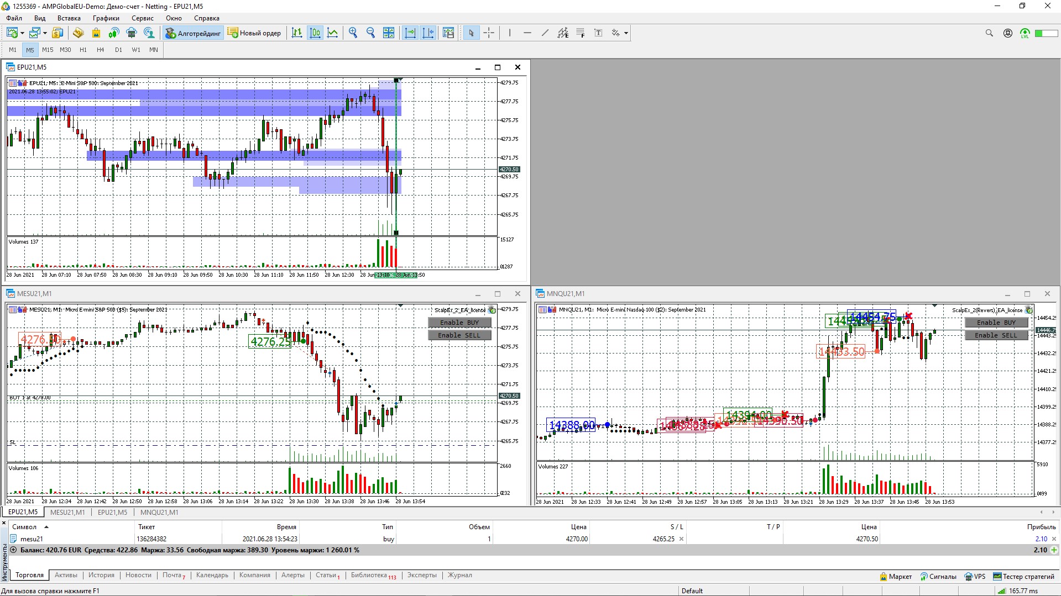Close the mesu21 position with profit x
The image size is (1061, 596).
tap(1054, 539)
